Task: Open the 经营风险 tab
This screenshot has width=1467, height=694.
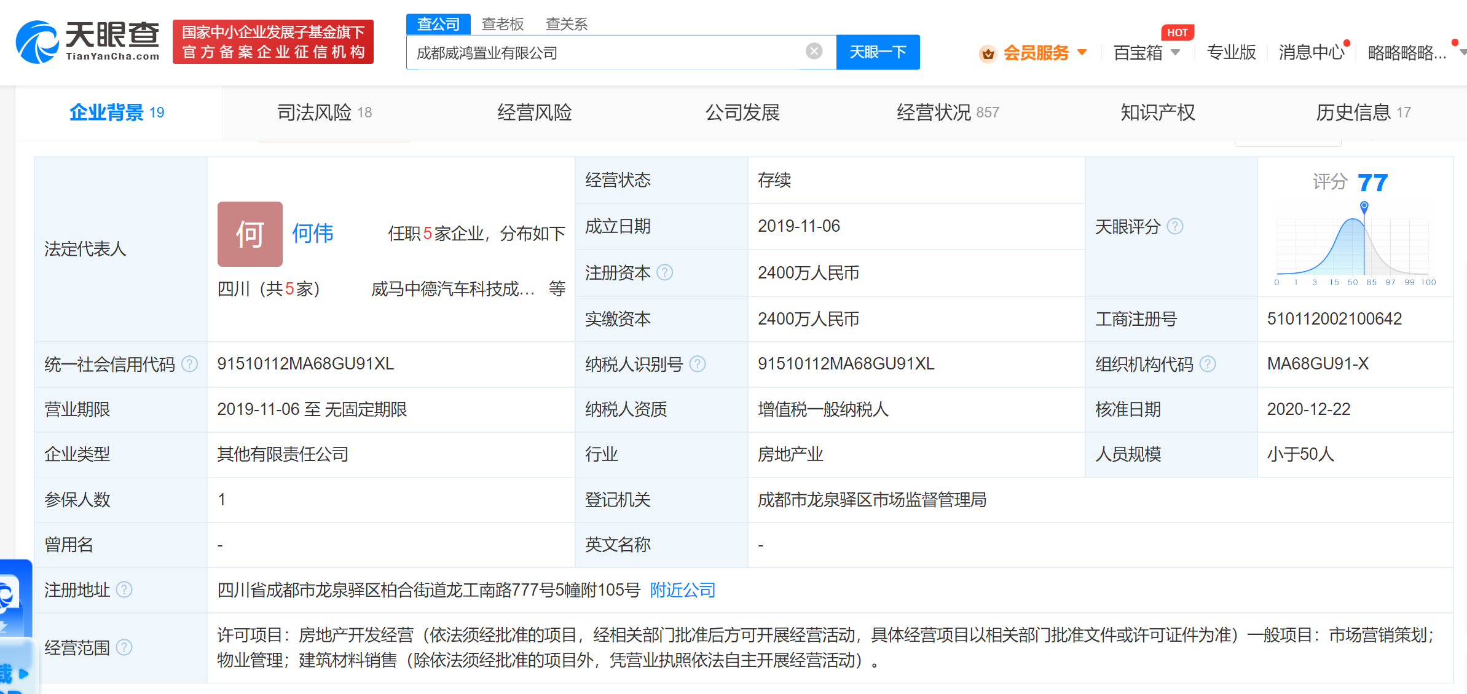Action: pos(534,112)
